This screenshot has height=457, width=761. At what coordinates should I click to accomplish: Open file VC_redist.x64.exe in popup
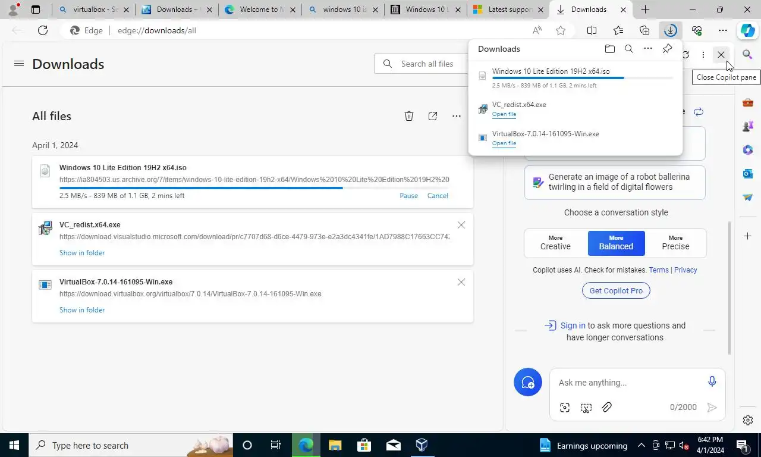(x=504, y=114)
